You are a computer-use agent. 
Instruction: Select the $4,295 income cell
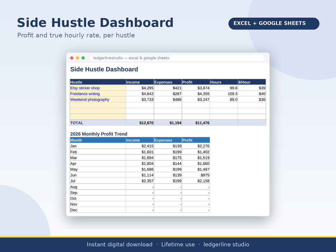click(x=140, y=88)
